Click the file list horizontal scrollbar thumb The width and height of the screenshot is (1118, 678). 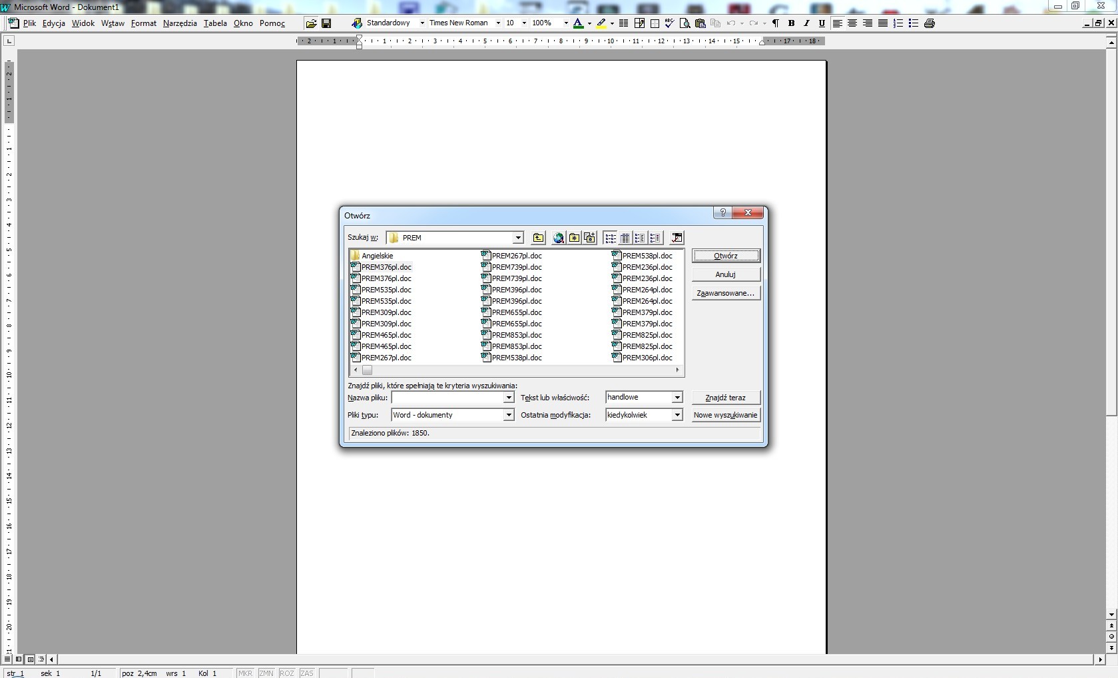tap(367, 370)
